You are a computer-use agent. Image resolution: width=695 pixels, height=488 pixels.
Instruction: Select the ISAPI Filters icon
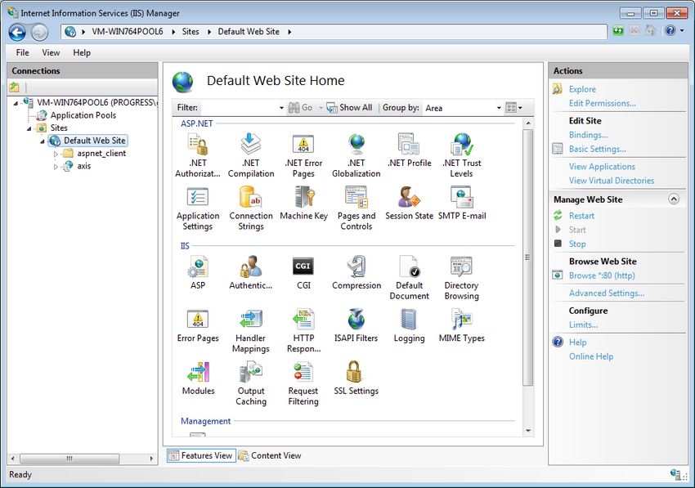pos(356,326)
